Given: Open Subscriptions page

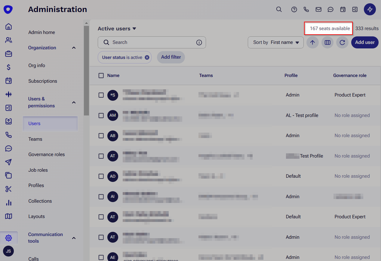Looking at the screenshot, I should (x=43, y=81).
